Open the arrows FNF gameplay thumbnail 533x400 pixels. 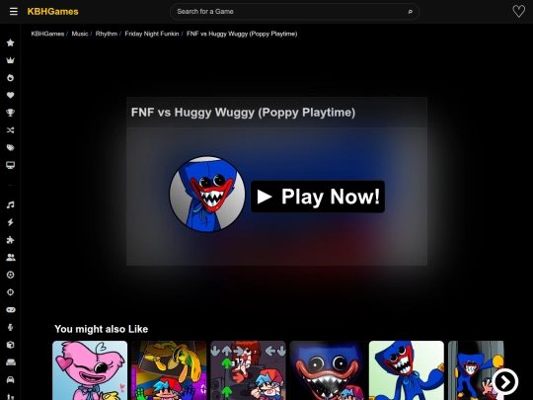click(x=248, y=370)
